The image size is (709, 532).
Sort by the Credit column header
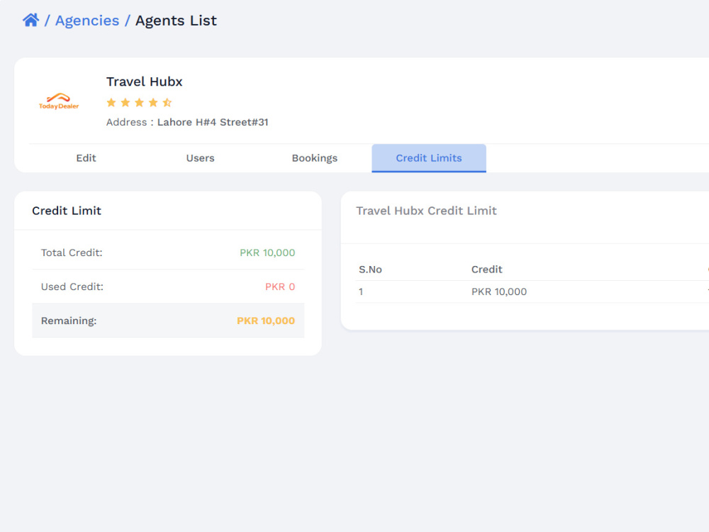coord(486,270)
